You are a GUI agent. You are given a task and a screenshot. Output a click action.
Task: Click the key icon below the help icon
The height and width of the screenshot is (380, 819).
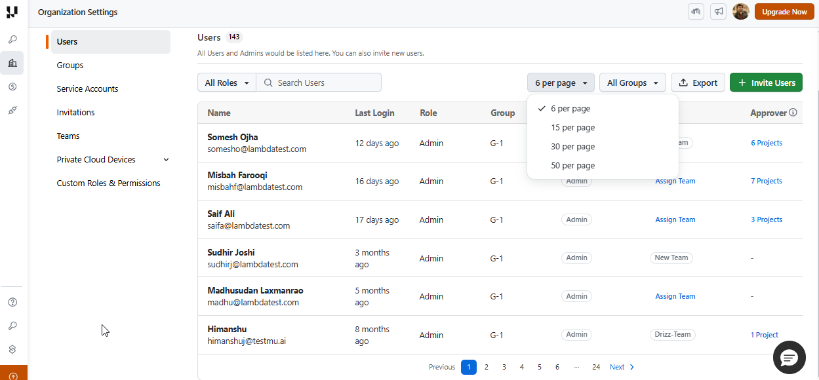[x=12, y=326]
